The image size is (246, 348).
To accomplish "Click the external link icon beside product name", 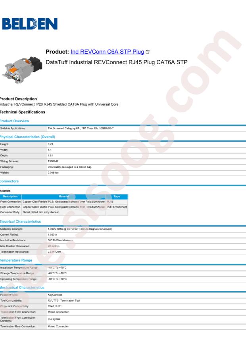I will click(x=148, y=52).
